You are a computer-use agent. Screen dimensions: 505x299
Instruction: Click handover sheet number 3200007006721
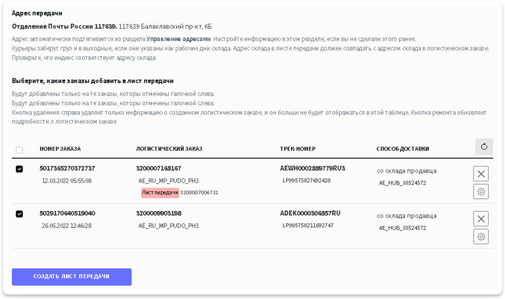click(199, 193)
